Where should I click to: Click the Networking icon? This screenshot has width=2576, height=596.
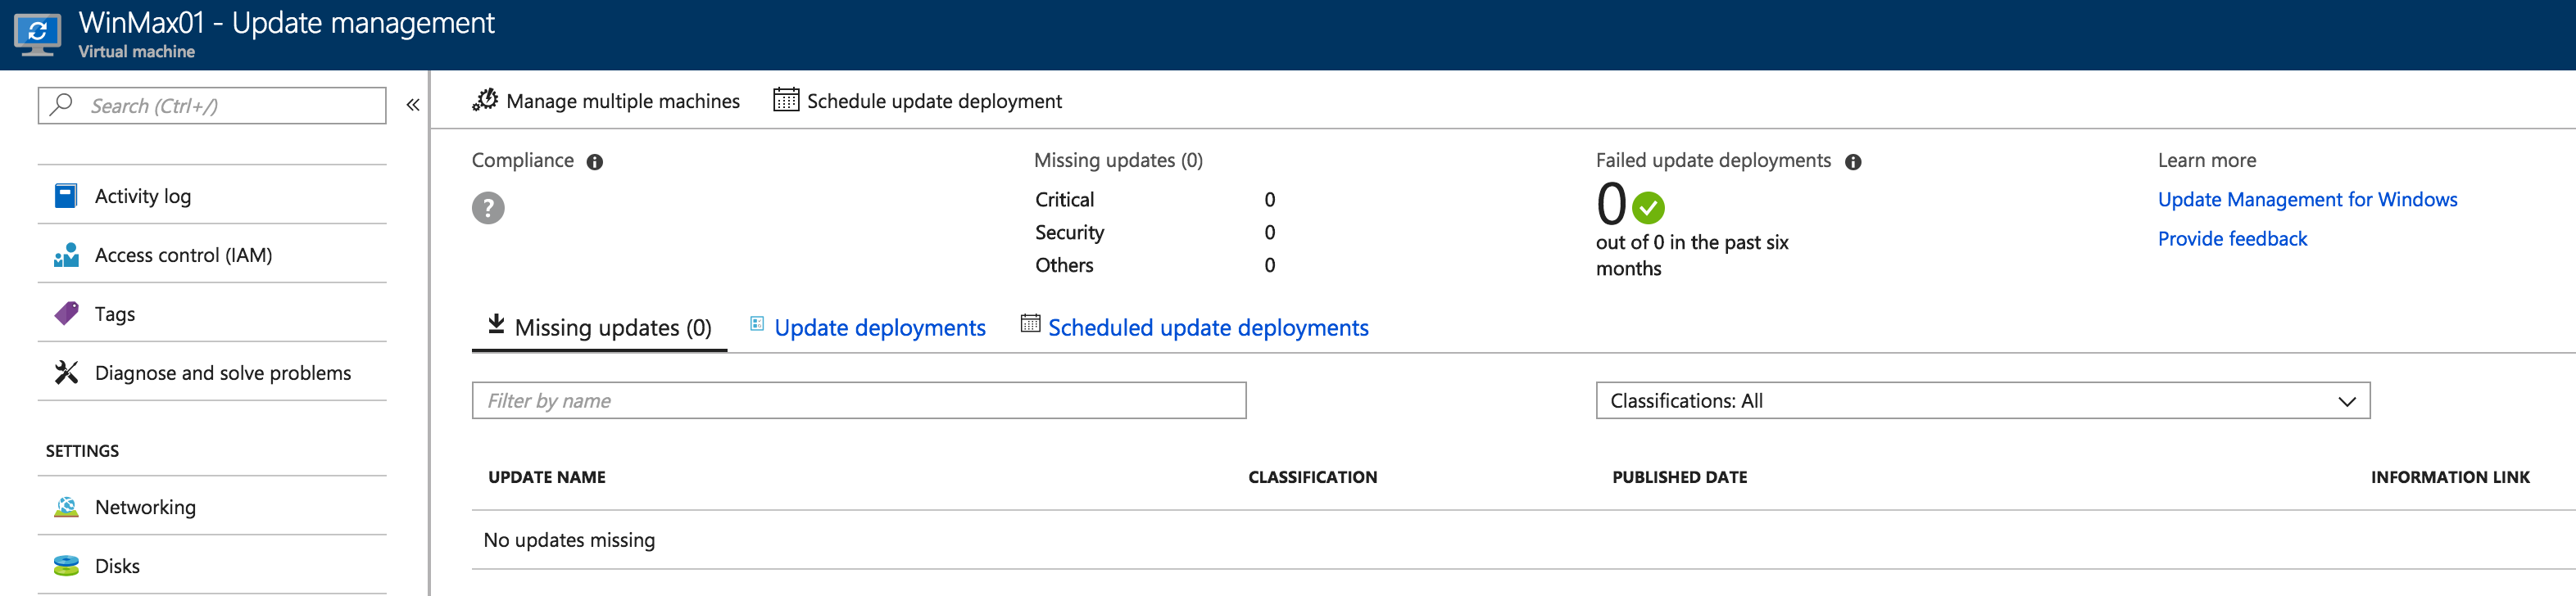pyautogui.click(x=66, y=507)
